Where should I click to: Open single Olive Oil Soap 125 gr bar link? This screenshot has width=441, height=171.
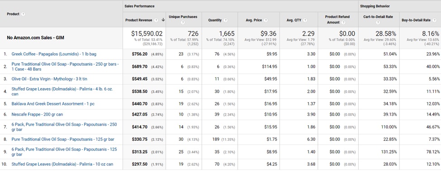tap(63, 139)
